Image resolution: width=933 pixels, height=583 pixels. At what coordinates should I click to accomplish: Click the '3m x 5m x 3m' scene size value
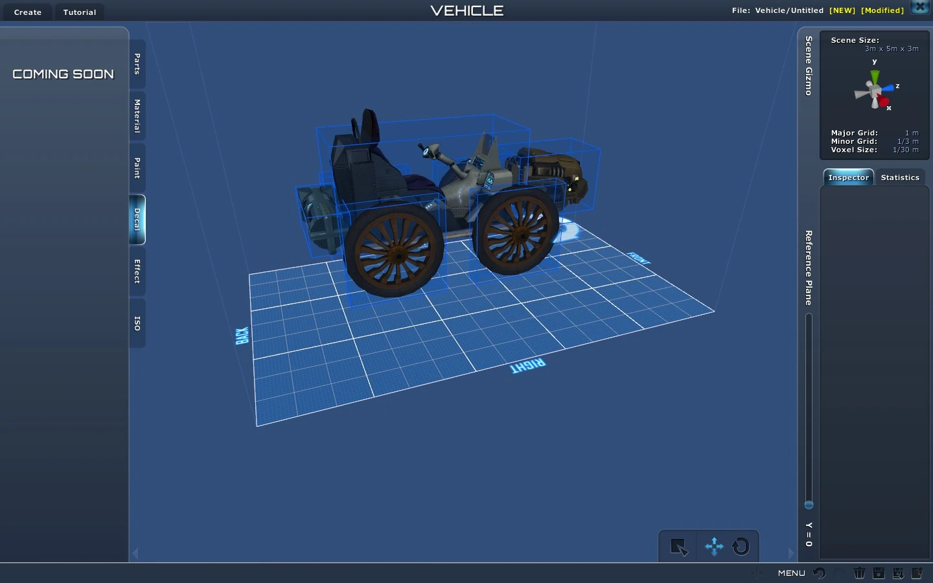pos(892,49)
